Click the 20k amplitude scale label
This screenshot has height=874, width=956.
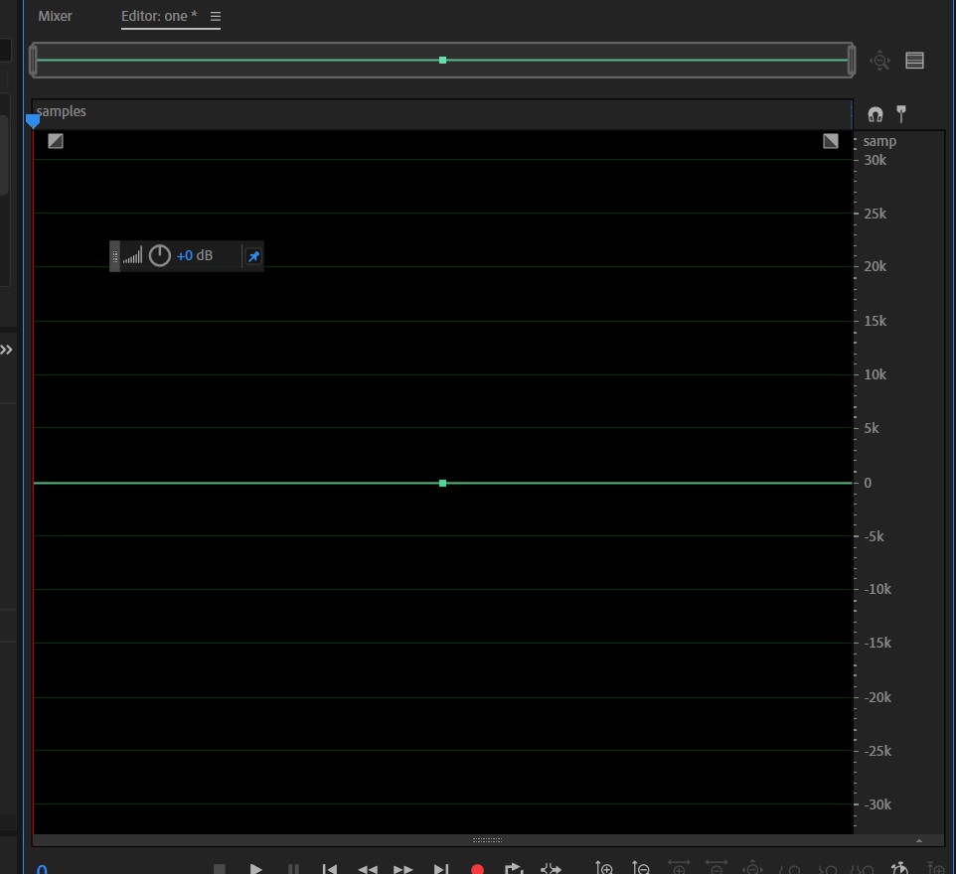coord(875,266)
